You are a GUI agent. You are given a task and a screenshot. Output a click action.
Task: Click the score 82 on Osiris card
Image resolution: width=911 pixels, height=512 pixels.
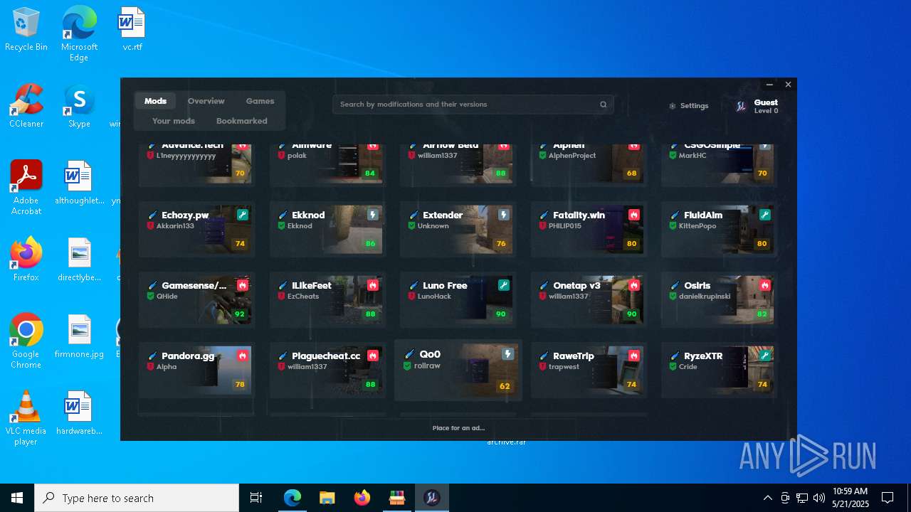762,314
